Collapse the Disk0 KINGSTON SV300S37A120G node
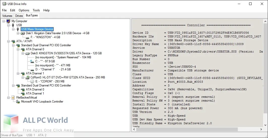The image size is (268, 138). (23, 53)
